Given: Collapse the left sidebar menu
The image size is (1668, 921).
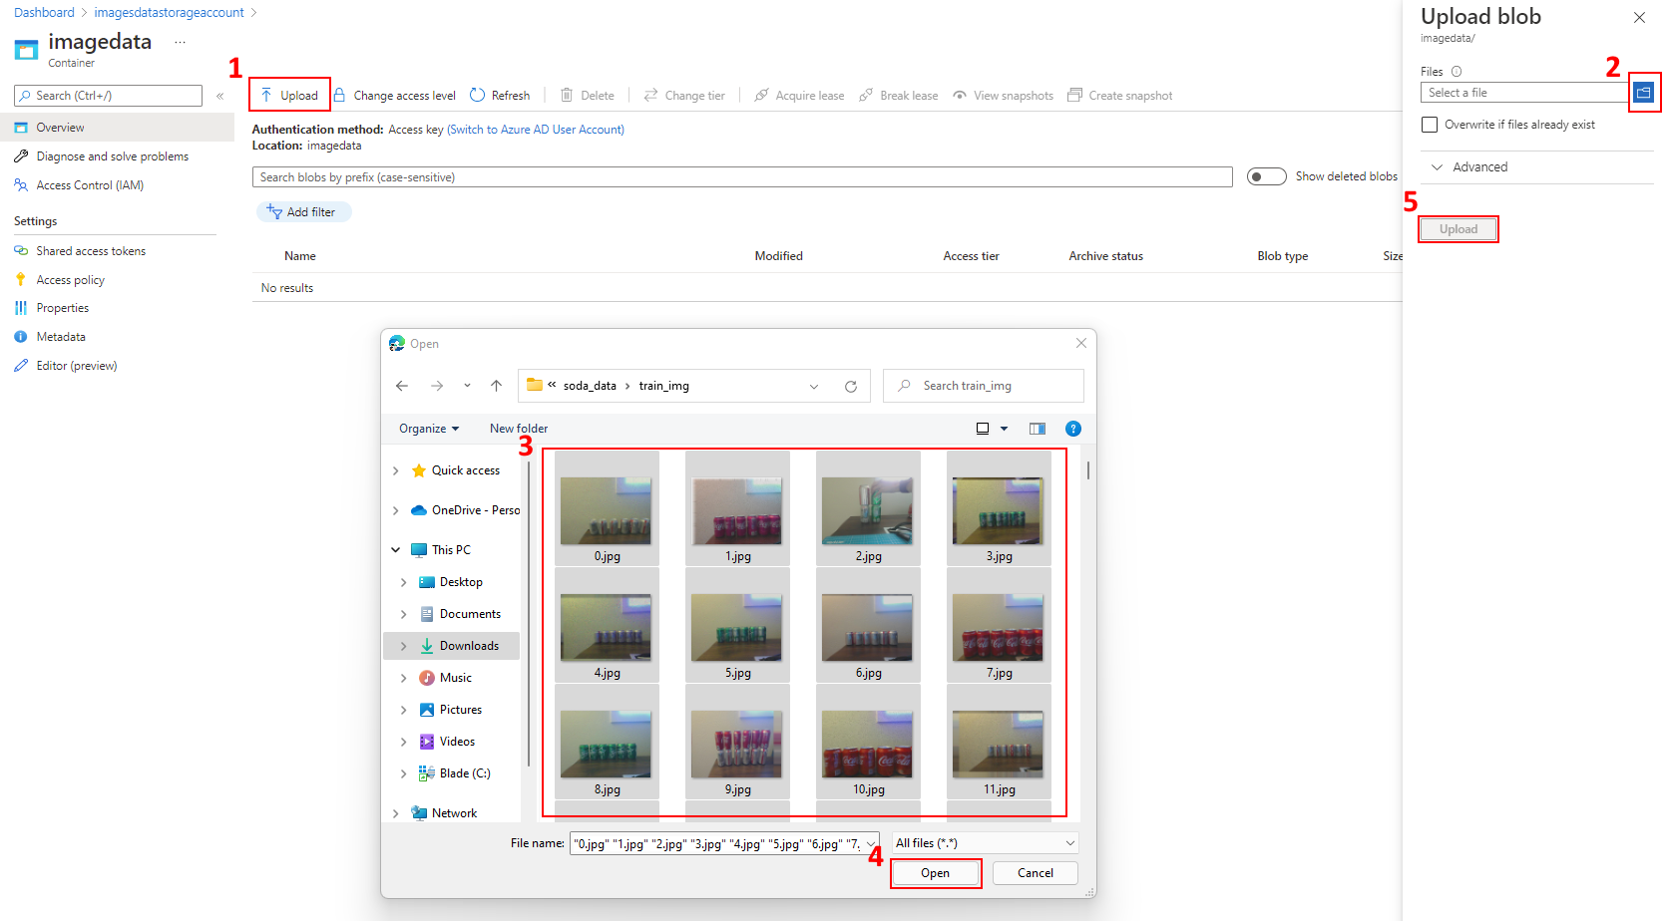Looking at the screenshot, I should pyautogui.click(x=220, y=96).
